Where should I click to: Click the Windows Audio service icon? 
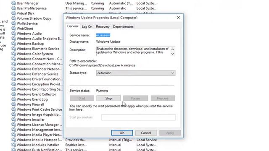pos(13,34)
